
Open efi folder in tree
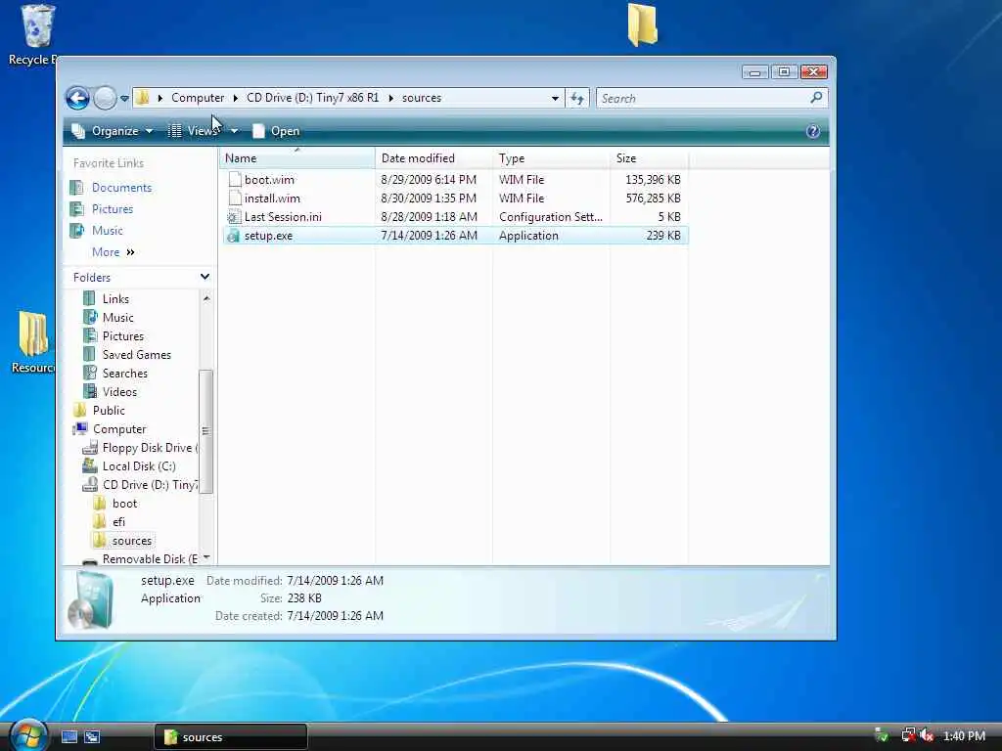(x=118, y=522)
